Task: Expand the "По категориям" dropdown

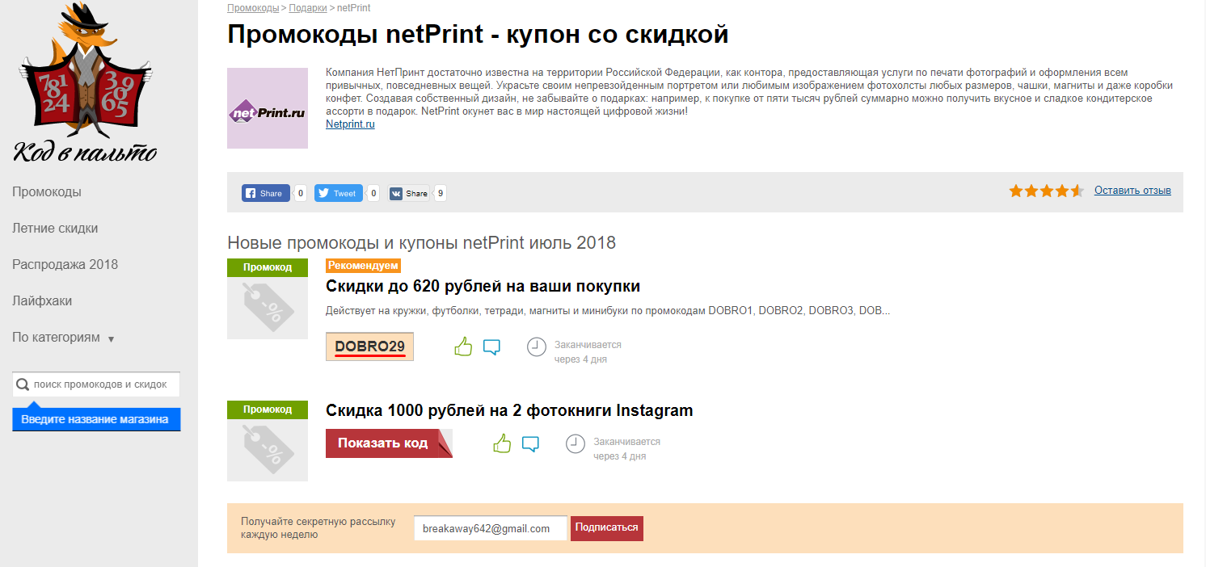Action: click(x=63, y=338)
